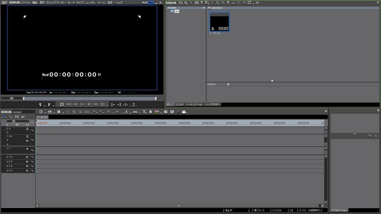The image size is (381, 214).
Task: Switch to the シーケンスマーカー tab
Action: click(194, 104)
